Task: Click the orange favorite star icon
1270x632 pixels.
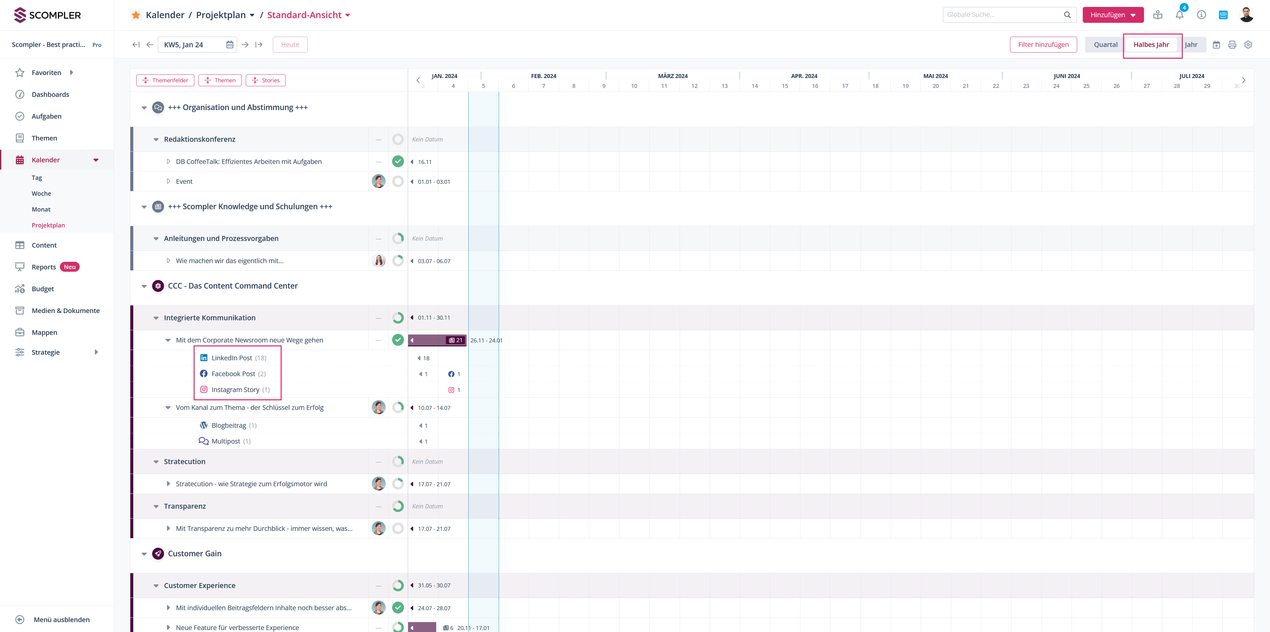Action: coord(136,15)
